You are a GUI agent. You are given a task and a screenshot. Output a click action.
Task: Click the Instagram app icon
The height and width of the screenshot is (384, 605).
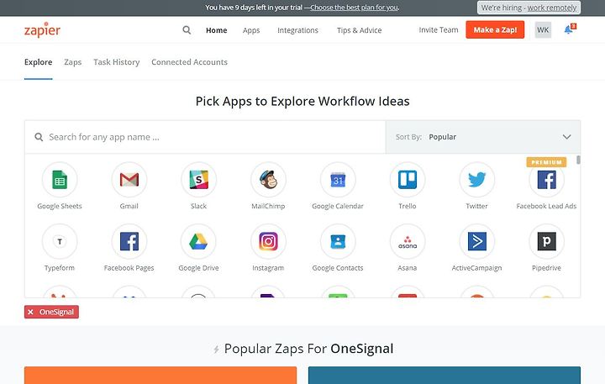[x=268, y=241]
